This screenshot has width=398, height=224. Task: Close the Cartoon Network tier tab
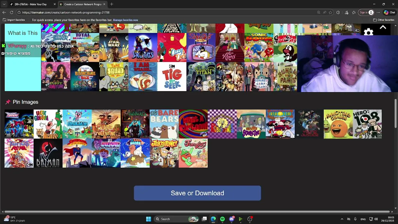104,4
